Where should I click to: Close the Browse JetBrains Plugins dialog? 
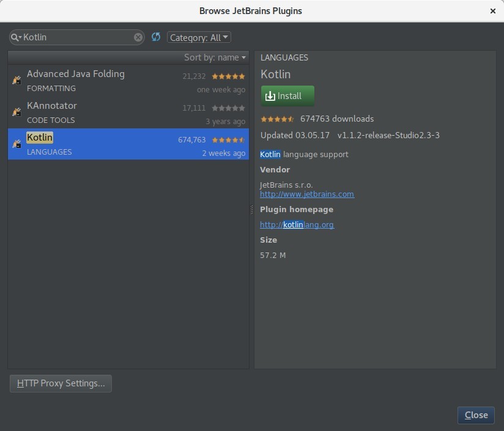tap(475, 415)
